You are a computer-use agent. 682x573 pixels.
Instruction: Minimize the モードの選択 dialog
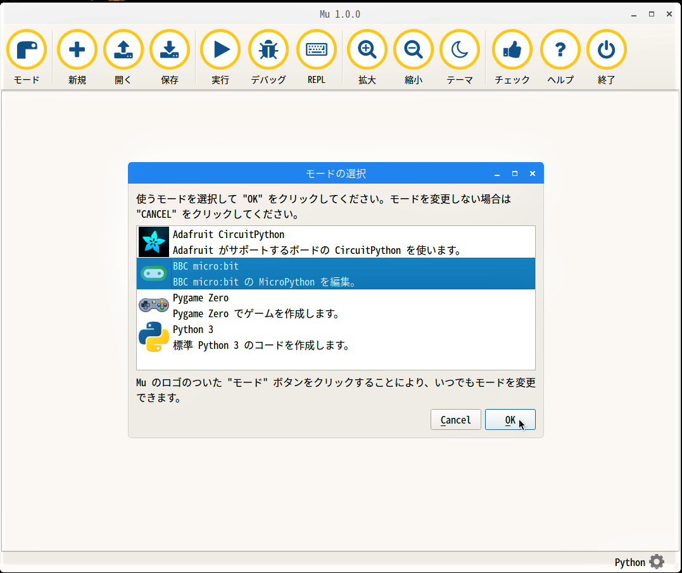(496, 174)
